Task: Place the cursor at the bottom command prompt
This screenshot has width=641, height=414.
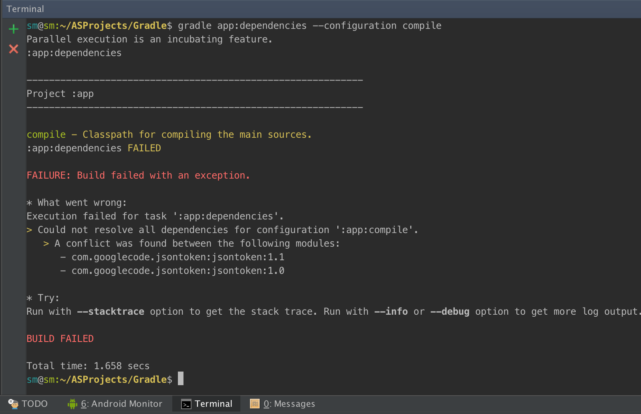Action: 181,379
